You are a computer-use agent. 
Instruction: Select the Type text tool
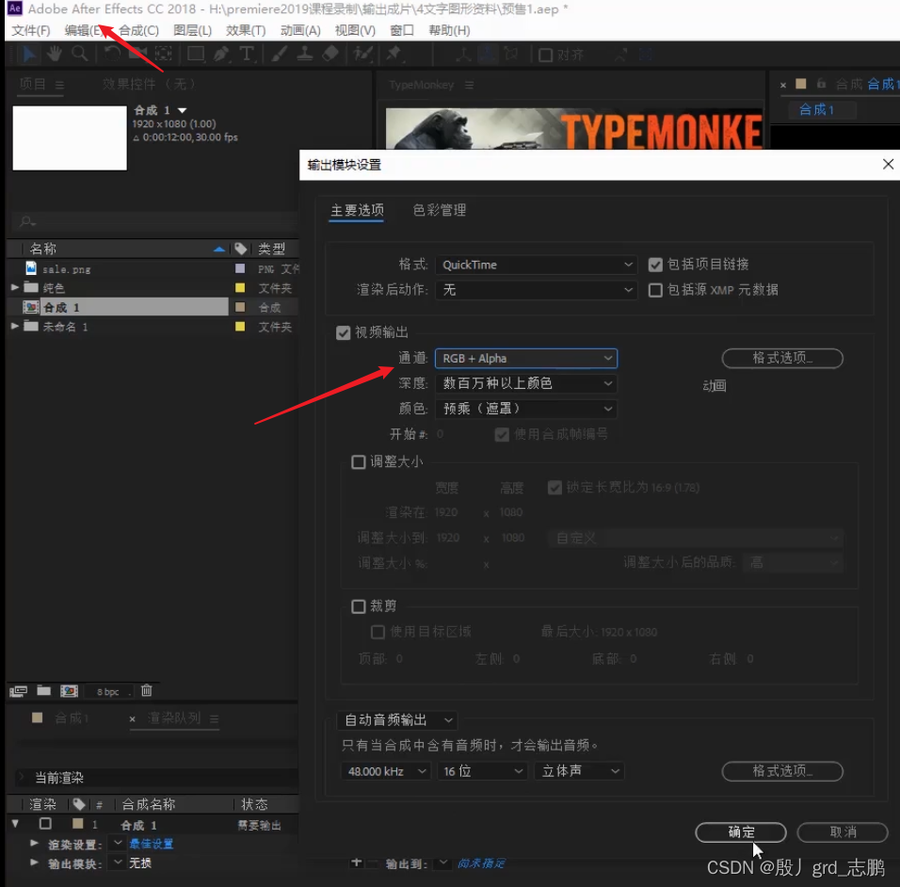(247, 55)
